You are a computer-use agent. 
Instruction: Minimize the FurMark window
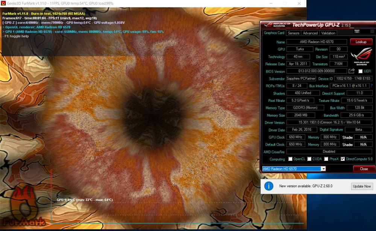(x=271, y=3)
